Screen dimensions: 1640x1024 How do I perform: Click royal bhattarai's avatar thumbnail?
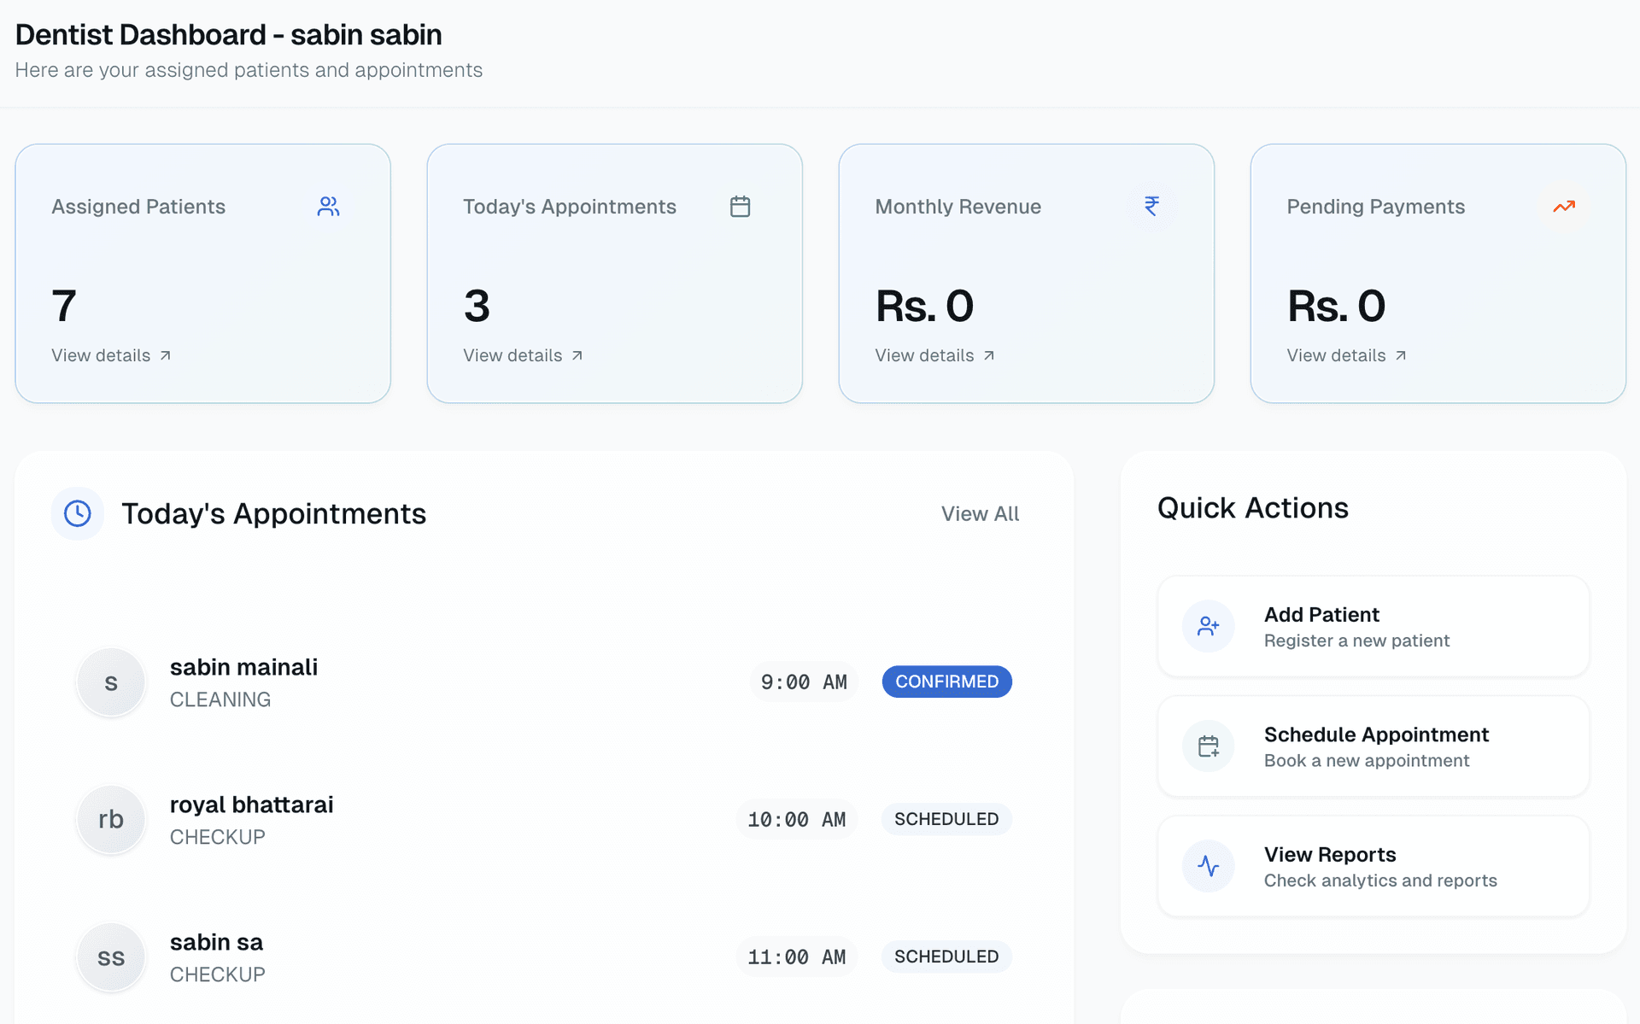coord(110,819)
